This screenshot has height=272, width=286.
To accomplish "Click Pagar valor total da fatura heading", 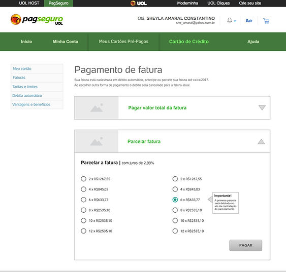I will (x=157, y=108).
